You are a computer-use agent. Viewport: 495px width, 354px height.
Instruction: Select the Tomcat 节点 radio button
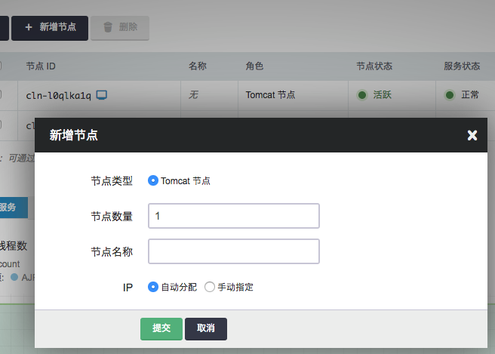[x=153, y=180]
